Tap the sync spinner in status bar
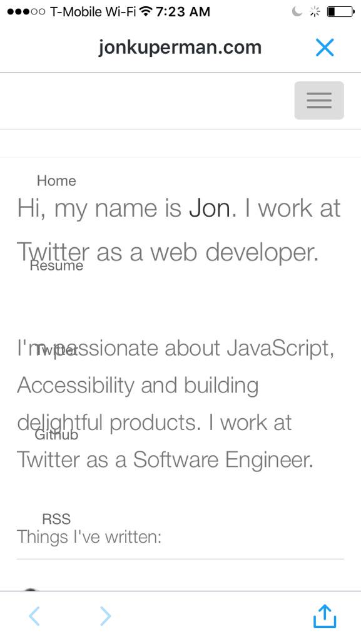This screenshot has width=361, height=641. tap(314, 11)
